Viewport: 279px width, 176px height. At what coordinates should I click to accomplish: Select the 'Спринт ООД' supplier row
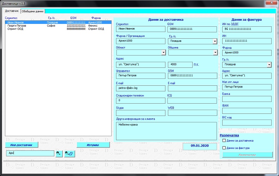[x=16, y=29]
